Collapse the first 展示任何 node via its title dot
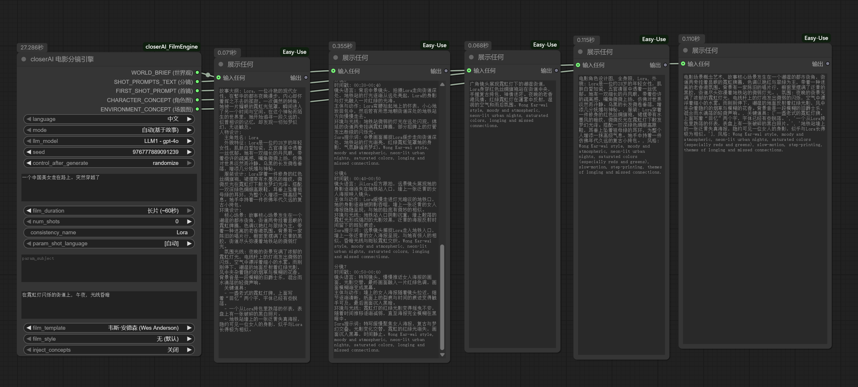 [221, 64]
